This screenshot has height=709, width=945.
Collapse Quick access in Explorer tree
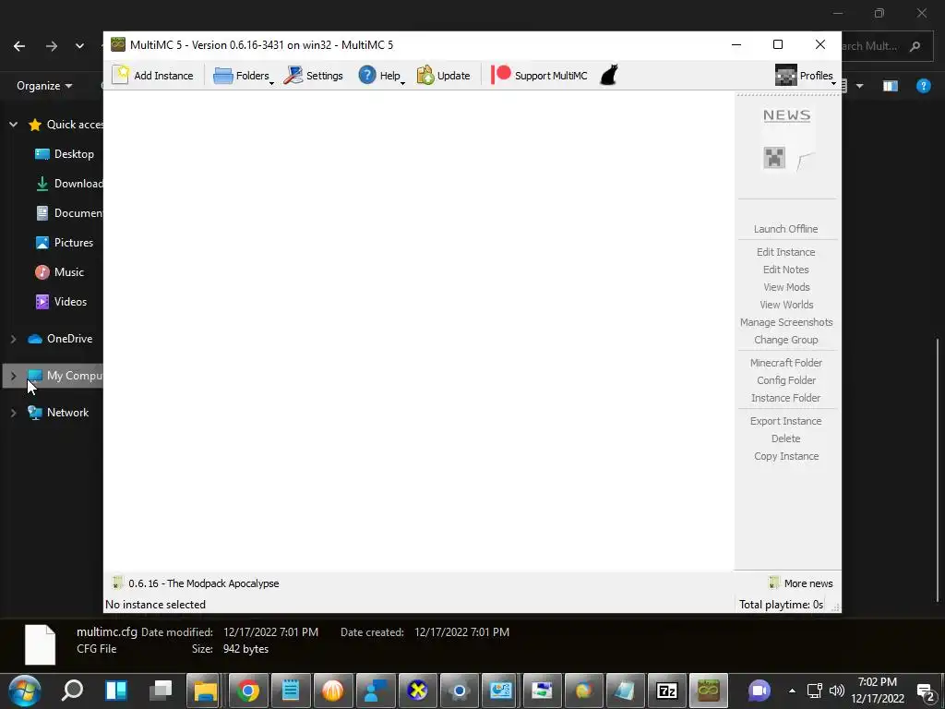[13, 125]
